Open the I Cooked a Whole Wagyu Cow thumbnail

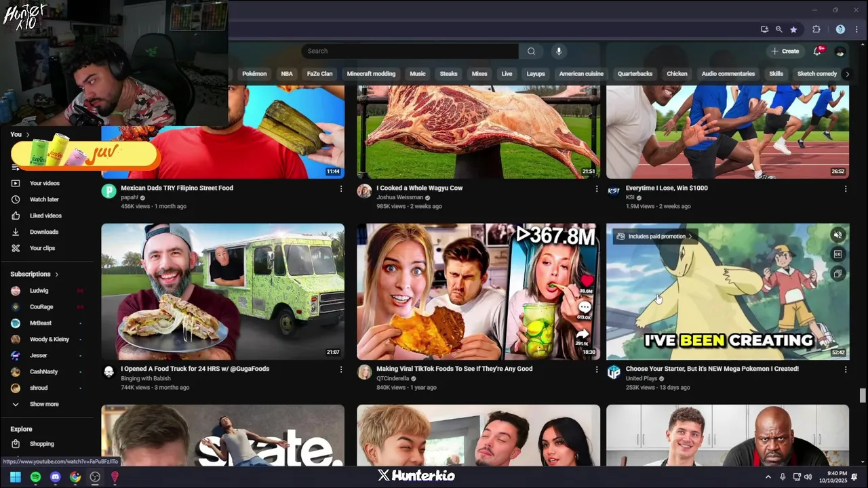[478, 131]
